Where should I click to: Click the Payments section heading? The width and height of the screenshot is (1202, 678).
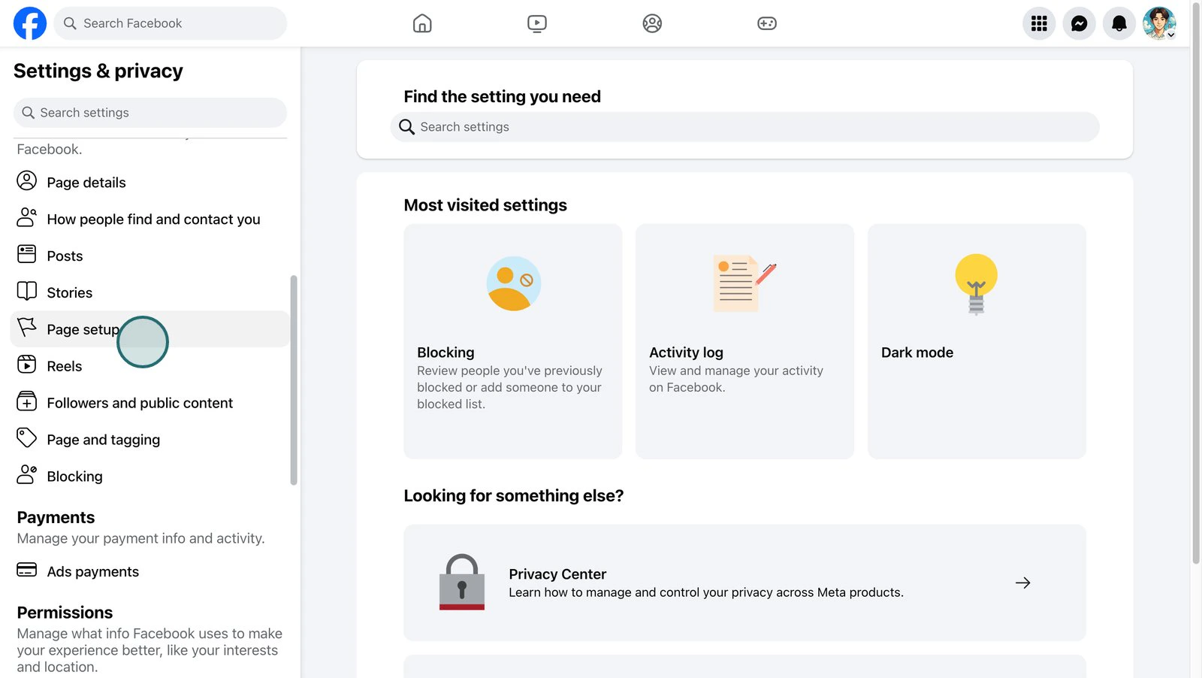coord(56,518)
